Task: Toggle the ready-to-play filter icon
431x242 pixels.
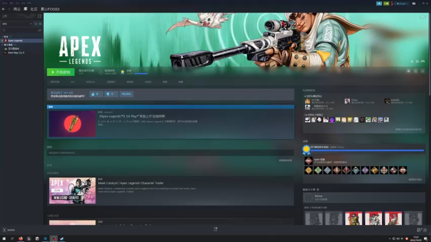Action: click(x=40, y=24)
